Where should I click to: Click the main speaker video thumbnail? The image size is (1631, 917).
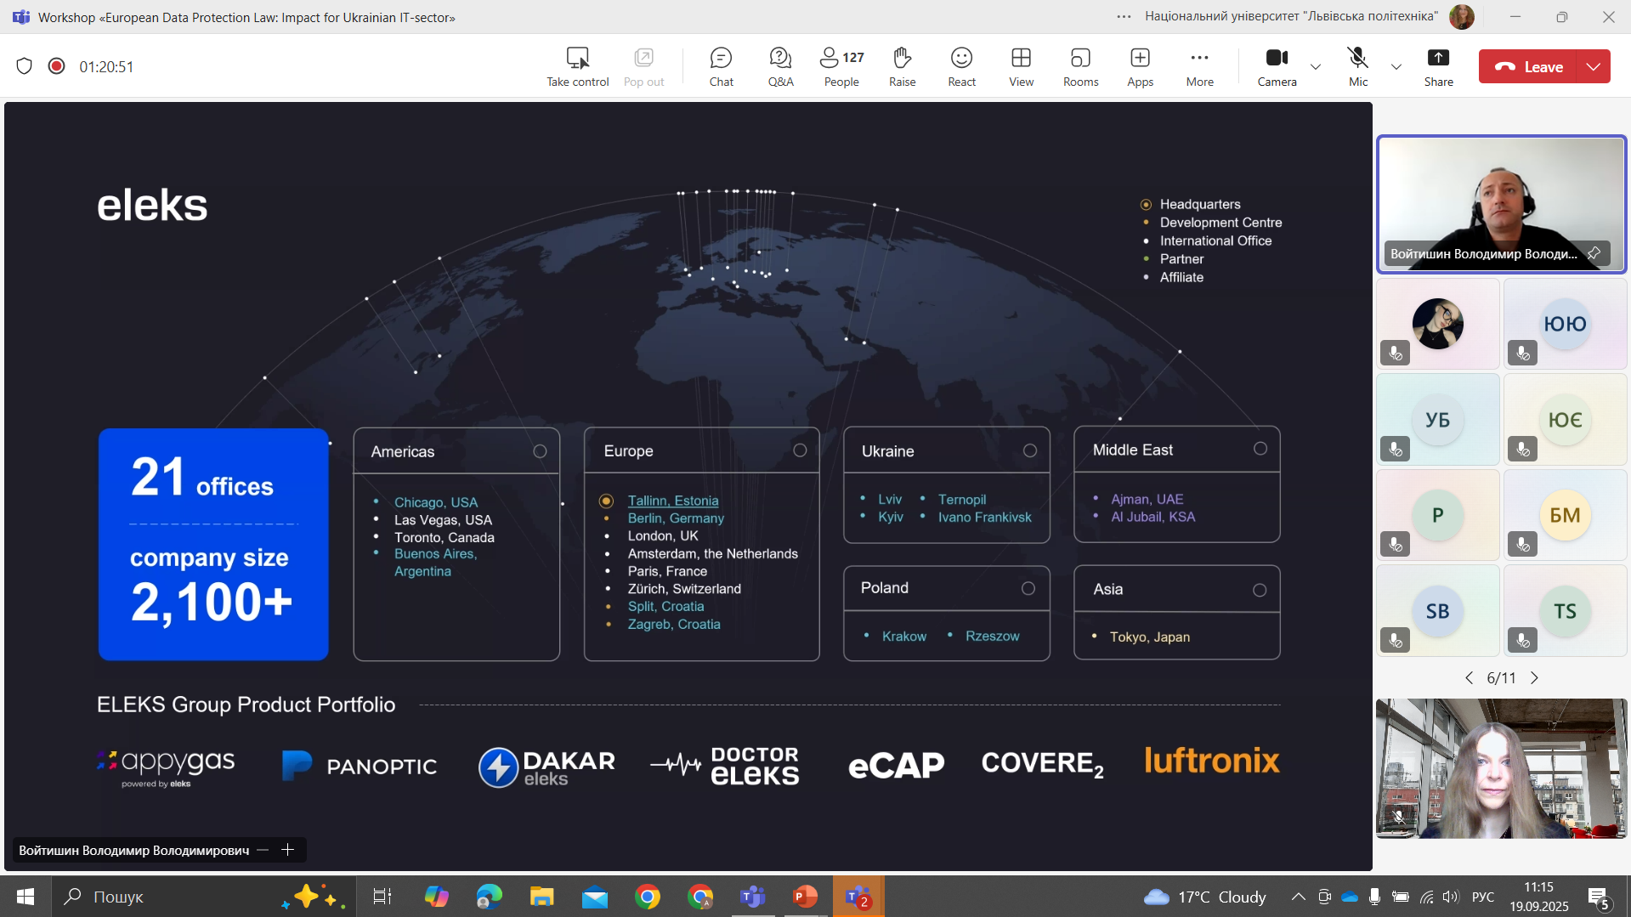pyautogui.click(x=1501, y=204)
